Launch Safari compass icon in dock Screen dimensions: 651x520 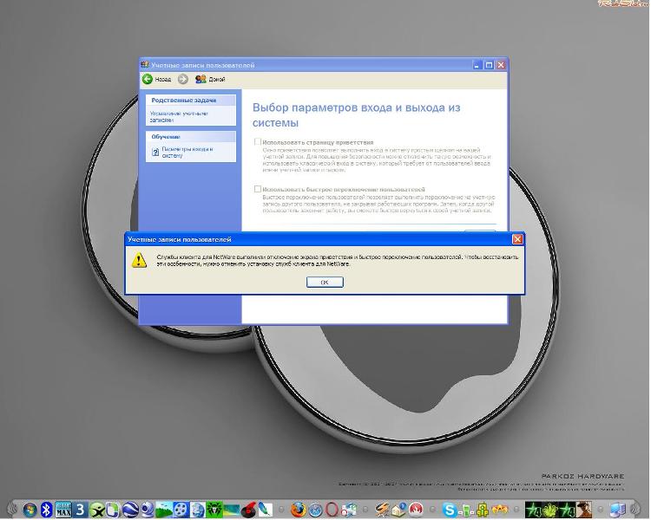point(315,510)
